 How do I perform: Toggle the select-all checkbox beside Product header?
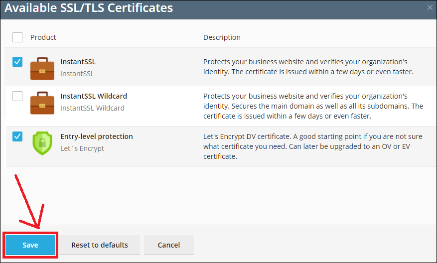point(17,37)
